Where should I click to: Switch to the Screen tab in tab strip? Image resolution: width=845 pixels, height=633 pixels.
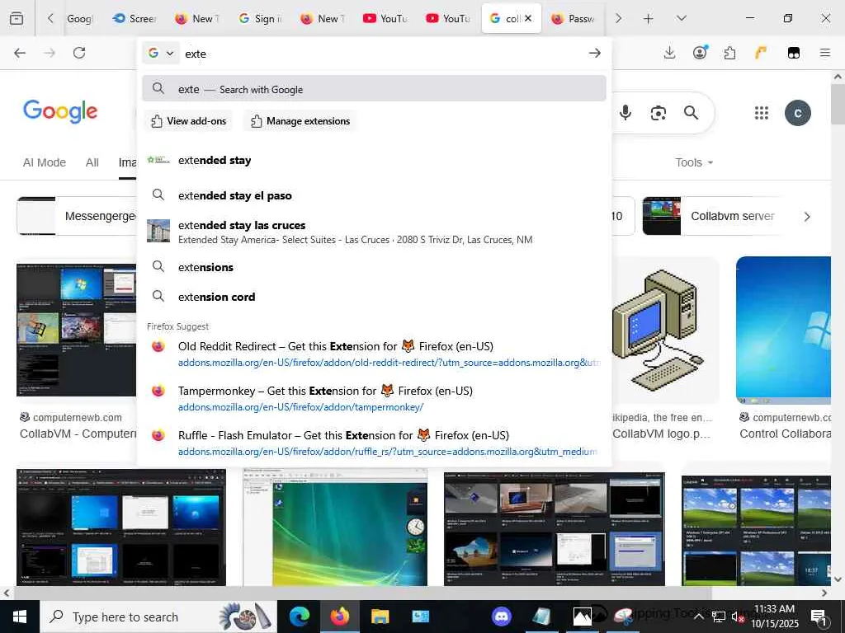pyautogui.click(x=135, y=18)
